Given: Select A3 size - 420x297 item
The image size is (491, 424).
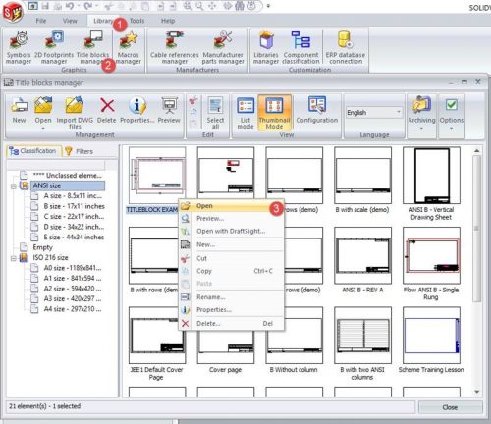Looking at the screenshot, I should pos(73,298).
